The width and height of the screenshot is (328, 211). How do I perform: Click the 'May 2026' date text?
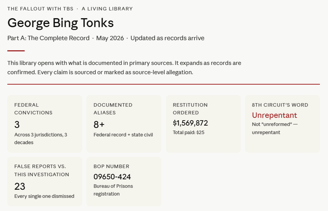(x=110, y=38)
